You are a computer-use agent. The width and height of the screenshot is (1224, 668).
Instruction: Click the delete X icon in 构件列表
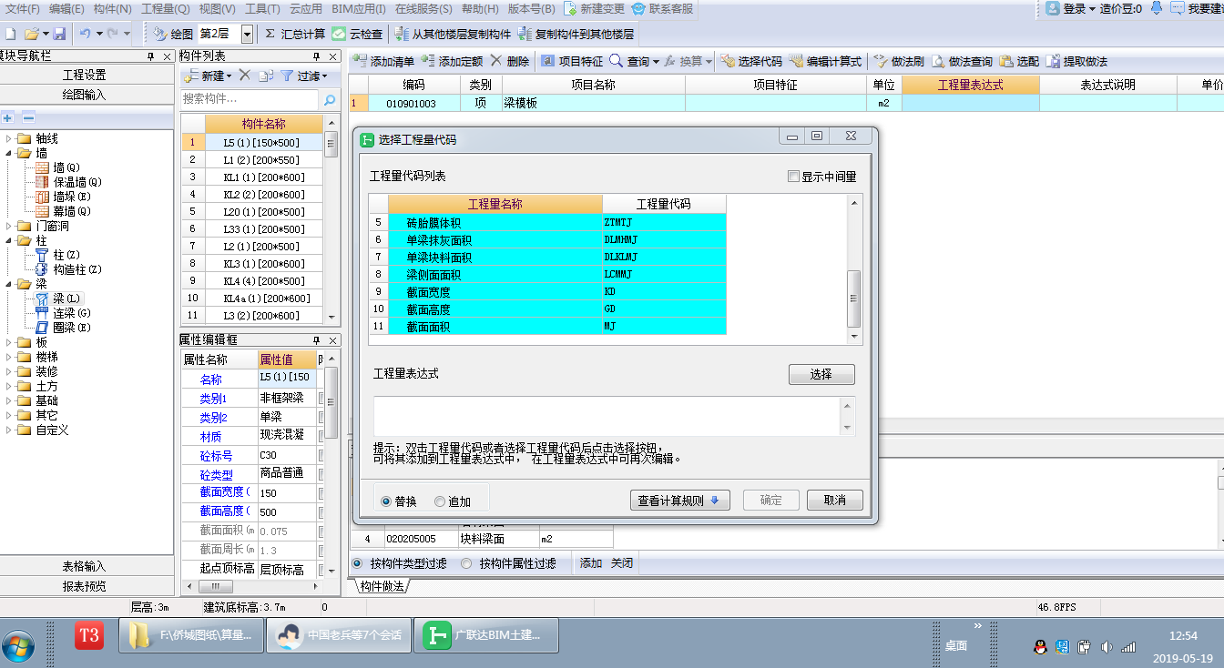[x=244, y=76]
